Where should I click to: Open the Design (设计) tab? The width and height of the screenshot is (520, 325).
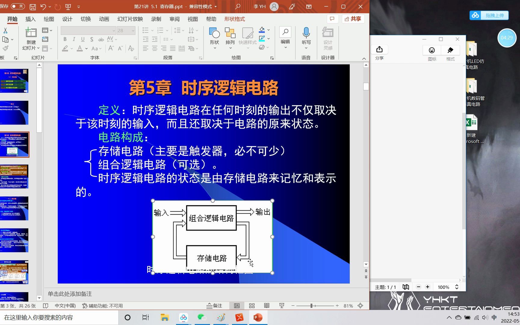coord(67,19)
